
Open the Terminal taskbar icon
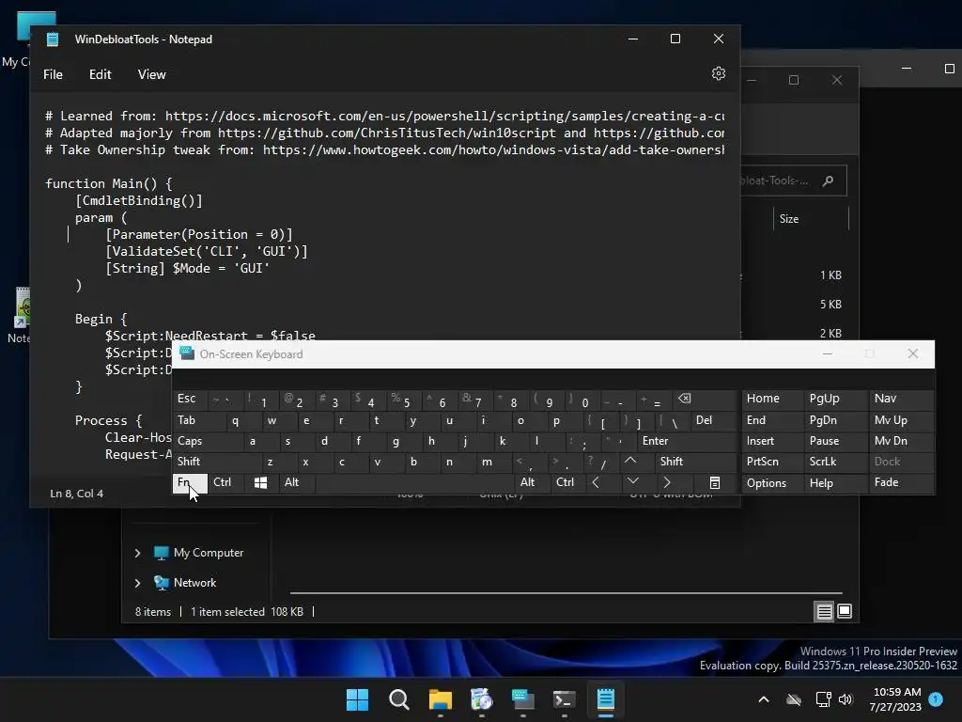(564, 699)
